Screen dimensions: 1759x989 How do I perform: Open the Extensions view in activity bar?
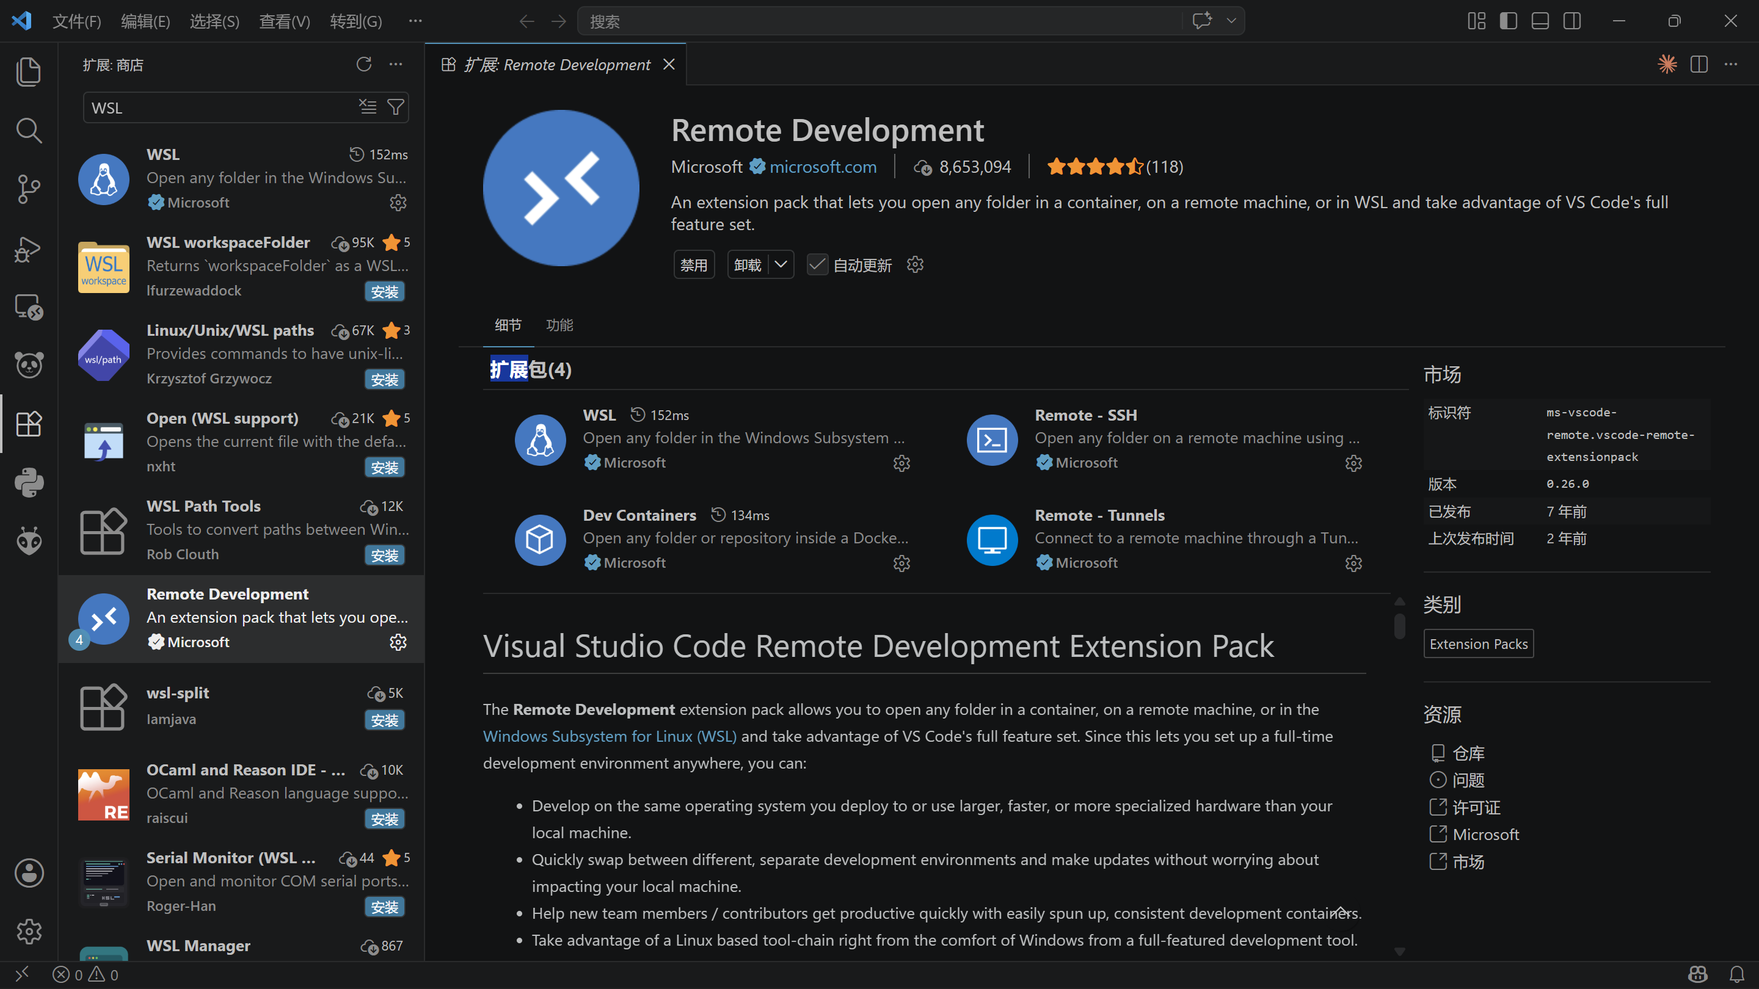tap(29, 424)
